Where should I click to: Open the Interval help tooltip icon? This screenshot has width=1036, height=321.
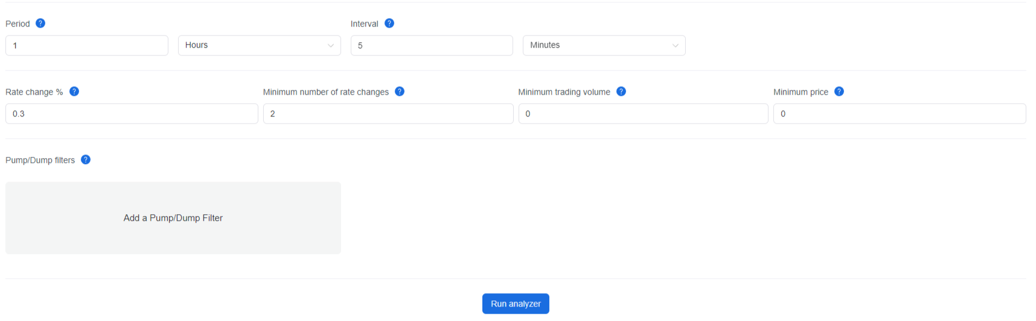pyautogui.click(x=389, y=24)
